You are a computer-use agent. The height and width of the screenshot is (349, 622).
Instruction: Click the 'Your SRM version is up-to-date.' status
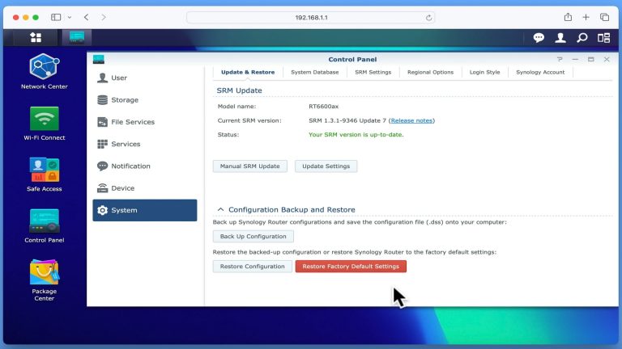356,135
